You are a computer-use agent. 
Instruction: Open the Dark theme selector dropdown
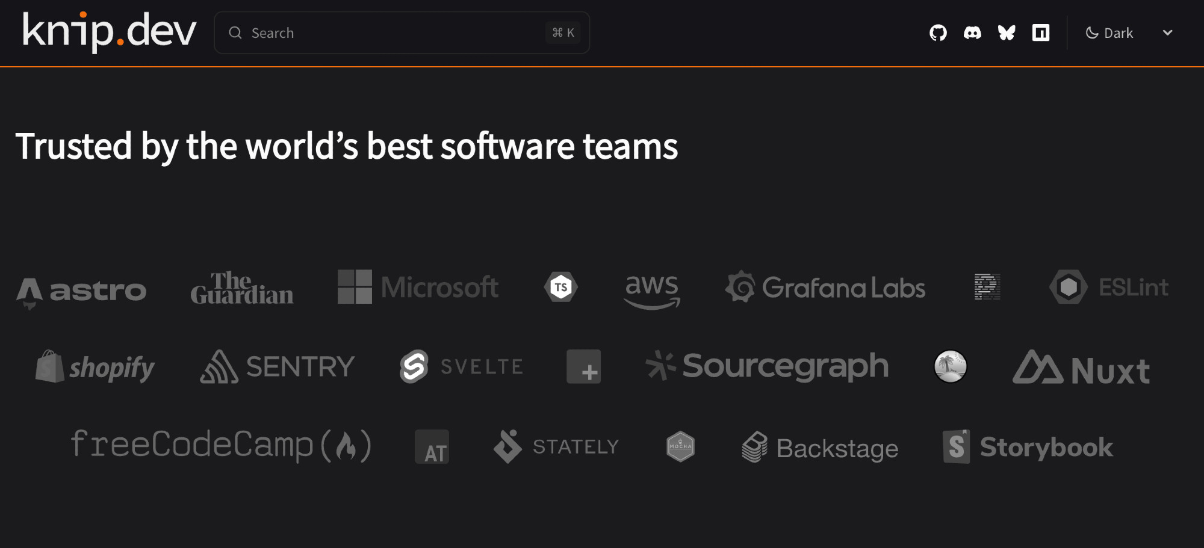1129,32
